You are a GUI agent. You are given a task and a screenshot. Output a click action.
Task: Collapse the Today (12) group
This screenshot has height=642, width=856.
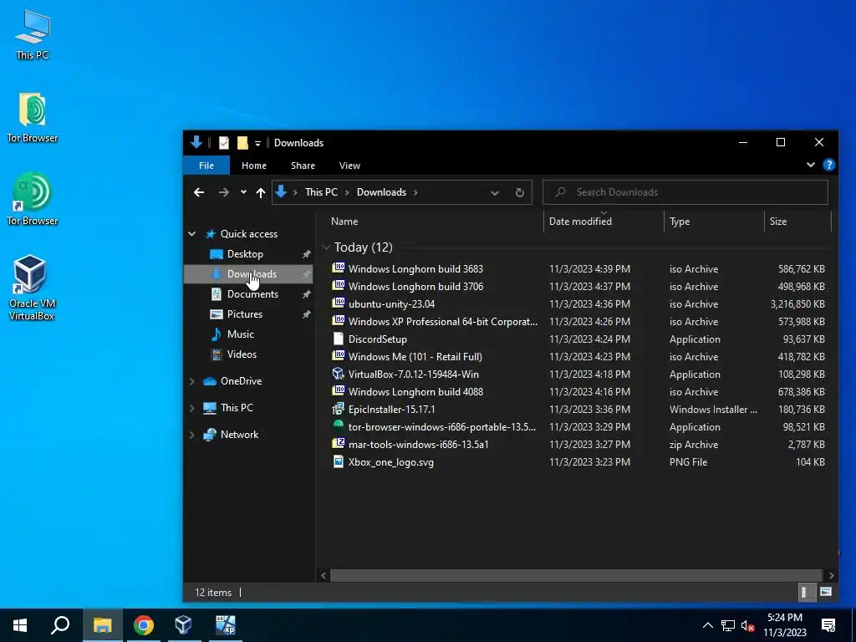coord(326,247)
